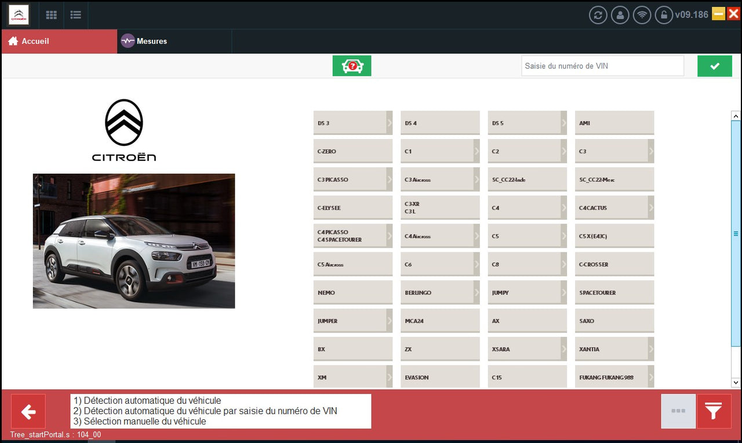The width and height of the screenshot is (742, 443).
Task: Click the Citroën logo in top corner
Action: pyautogui.click(x=19, y=15)
